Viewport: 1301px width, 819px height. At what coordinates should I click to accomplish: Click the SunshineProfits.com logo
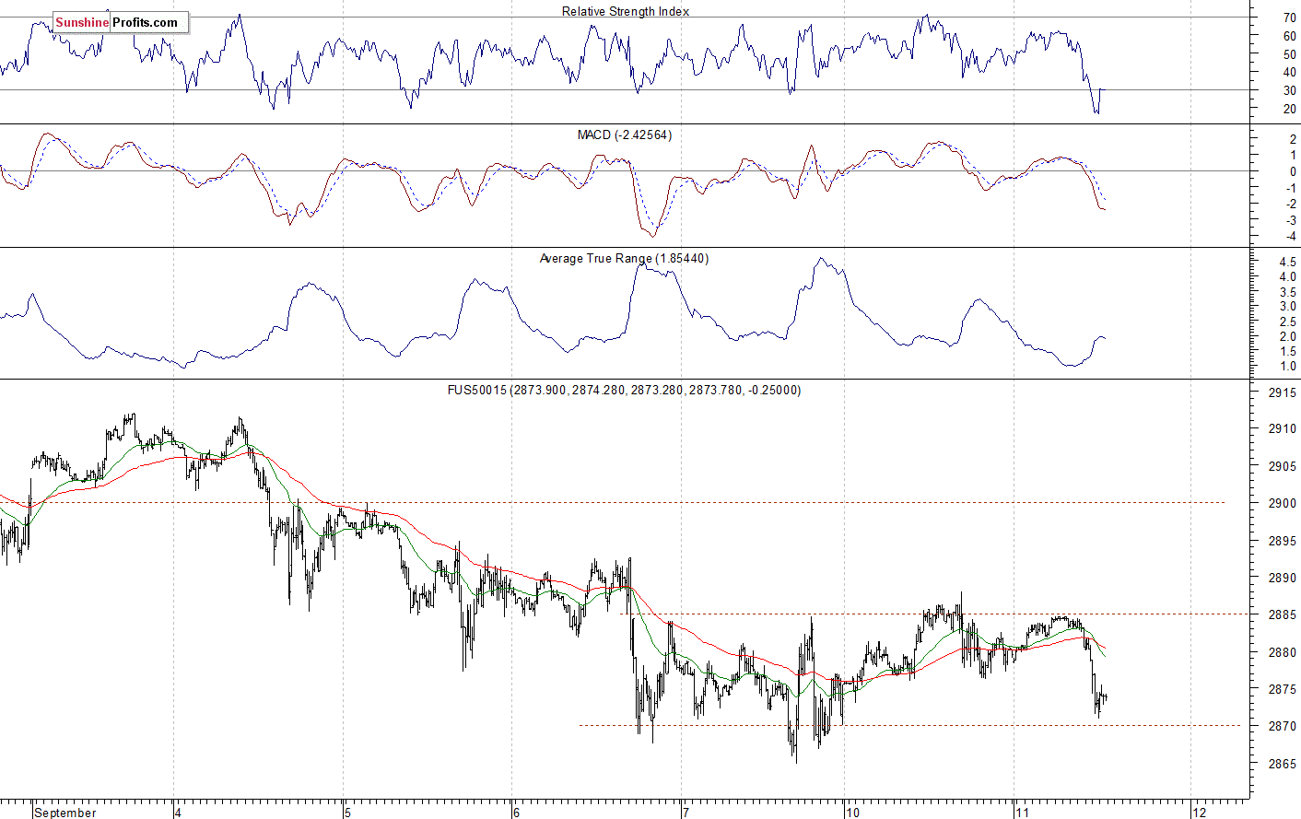[x=121, y=22]
